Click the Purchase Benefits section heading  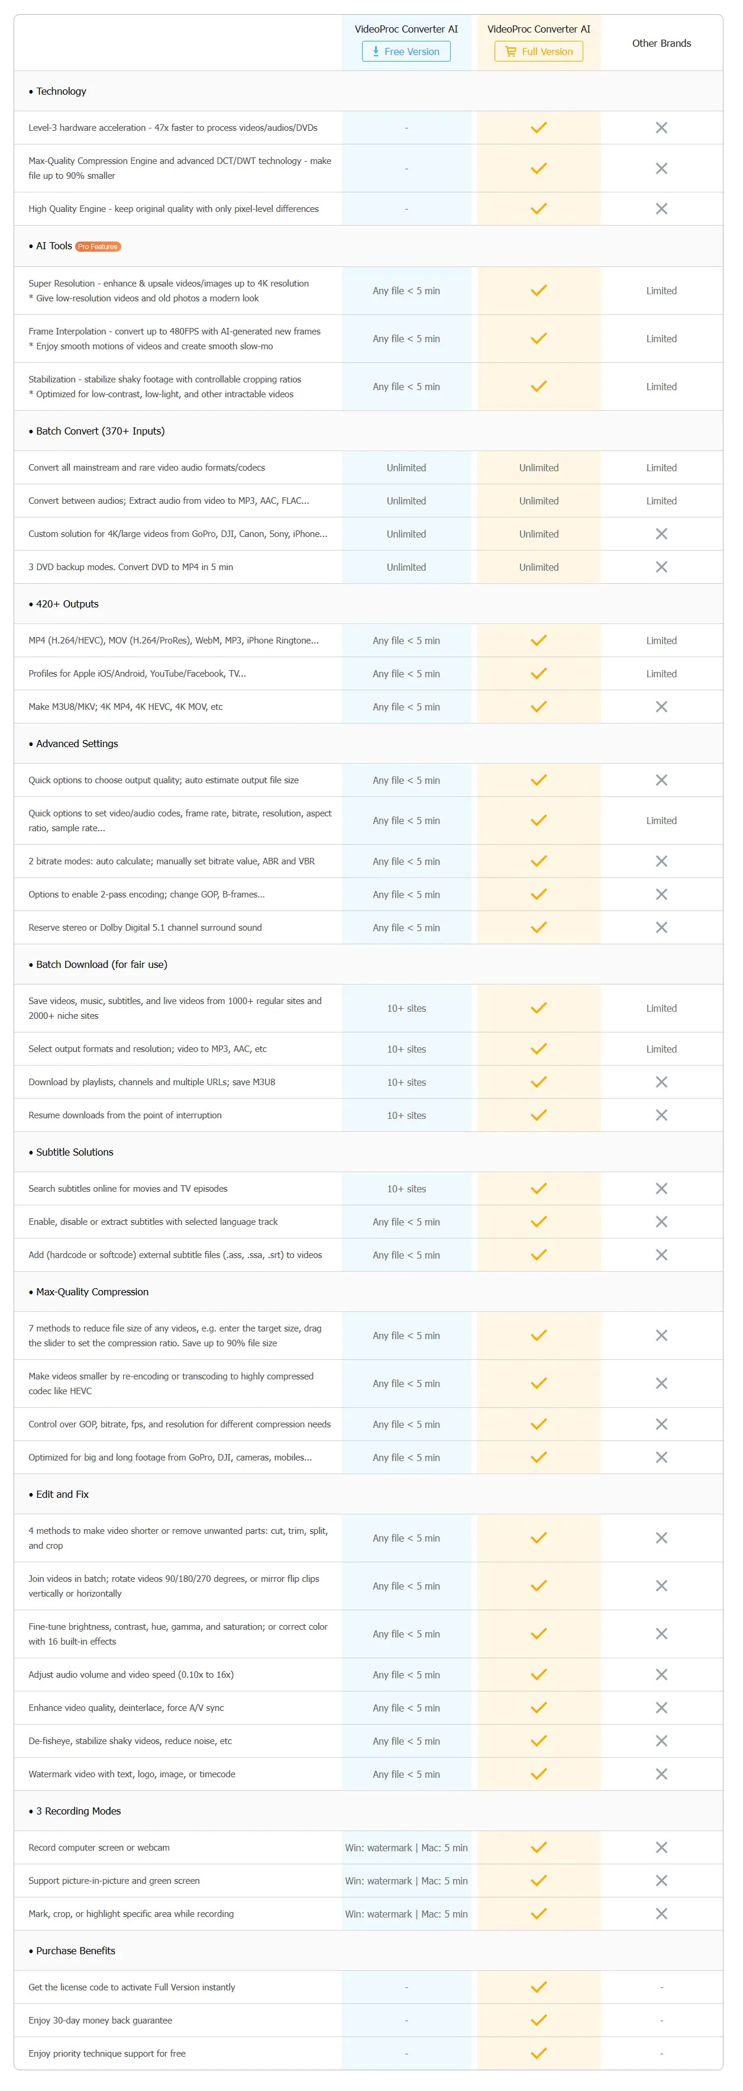pos(76,1951)
